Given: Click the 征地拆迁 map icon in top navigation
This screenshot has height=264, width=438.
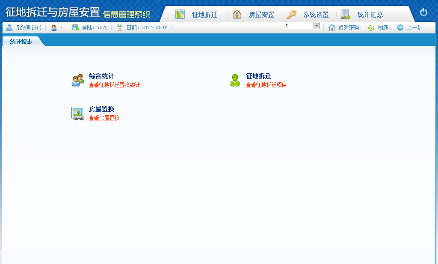Looking at the screenshot, I should pyautogui.click(x=180, y=14).
